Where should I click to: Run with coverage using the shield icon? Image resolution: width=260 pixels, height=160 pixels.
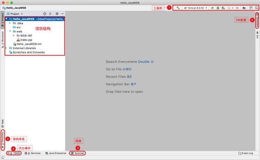point(223,8)
